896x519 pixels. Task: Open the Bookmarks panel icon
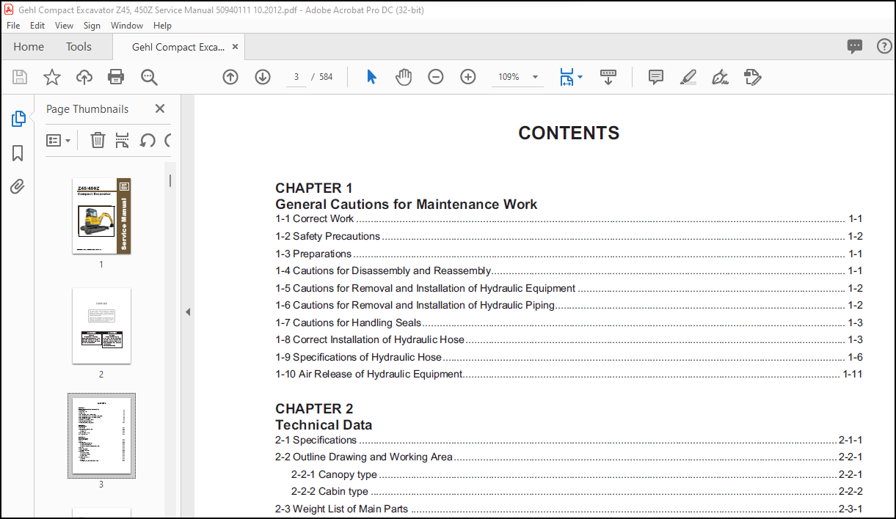coord(18,153)
